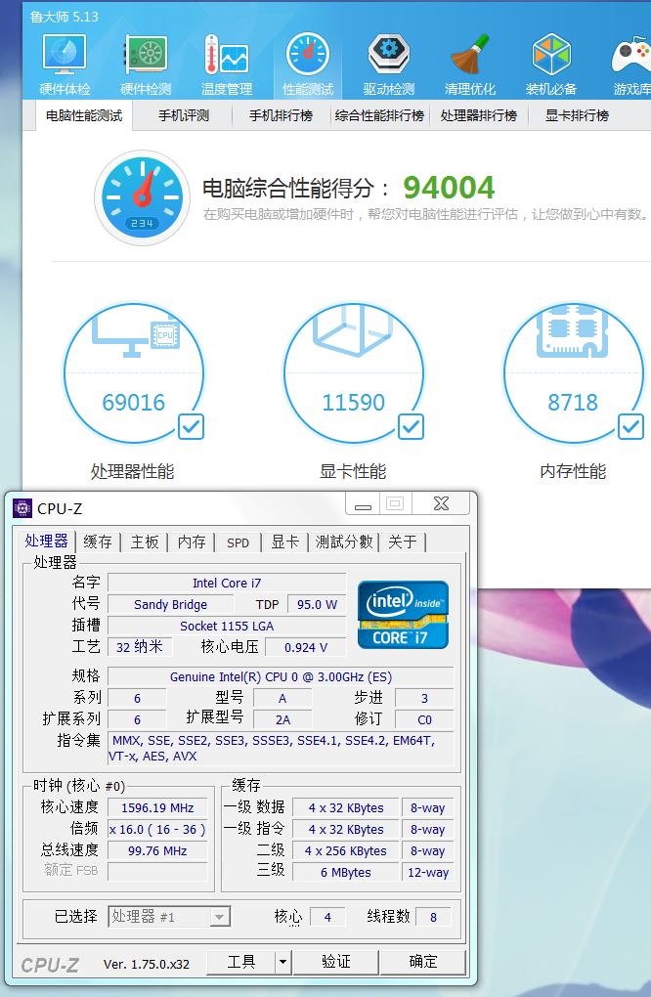Select CPU-Z 缓存 tab
Screen dimensions: 651x997
click(98, 542)
